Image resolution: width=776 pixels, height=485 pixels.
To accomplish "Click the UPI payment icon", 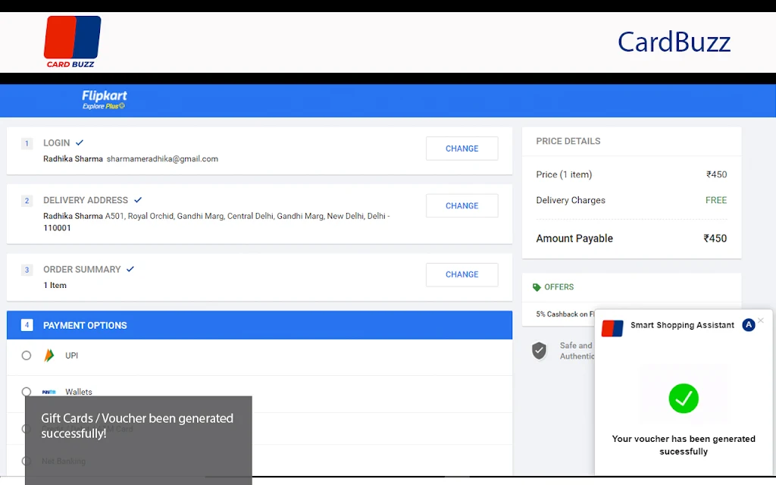I will click(x=48, y=355).
